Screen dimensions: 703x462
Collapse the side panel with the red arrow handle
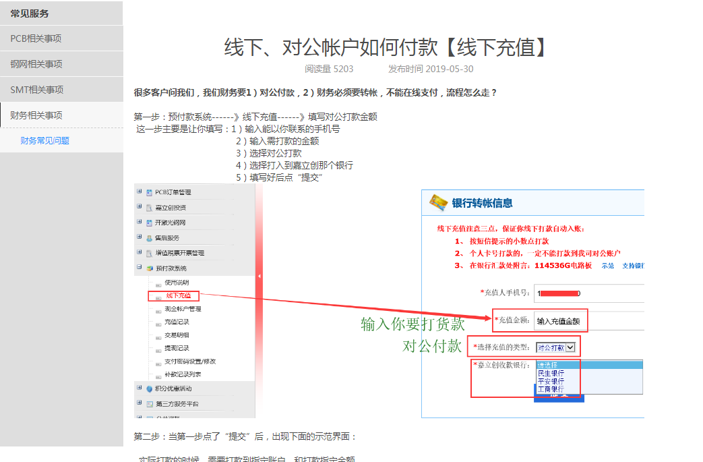click(259, 276)
